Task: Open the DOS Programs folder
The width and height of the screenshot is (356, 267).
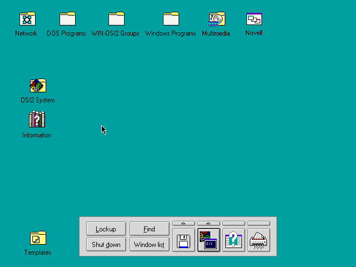Action: click(x=67, y=18)
